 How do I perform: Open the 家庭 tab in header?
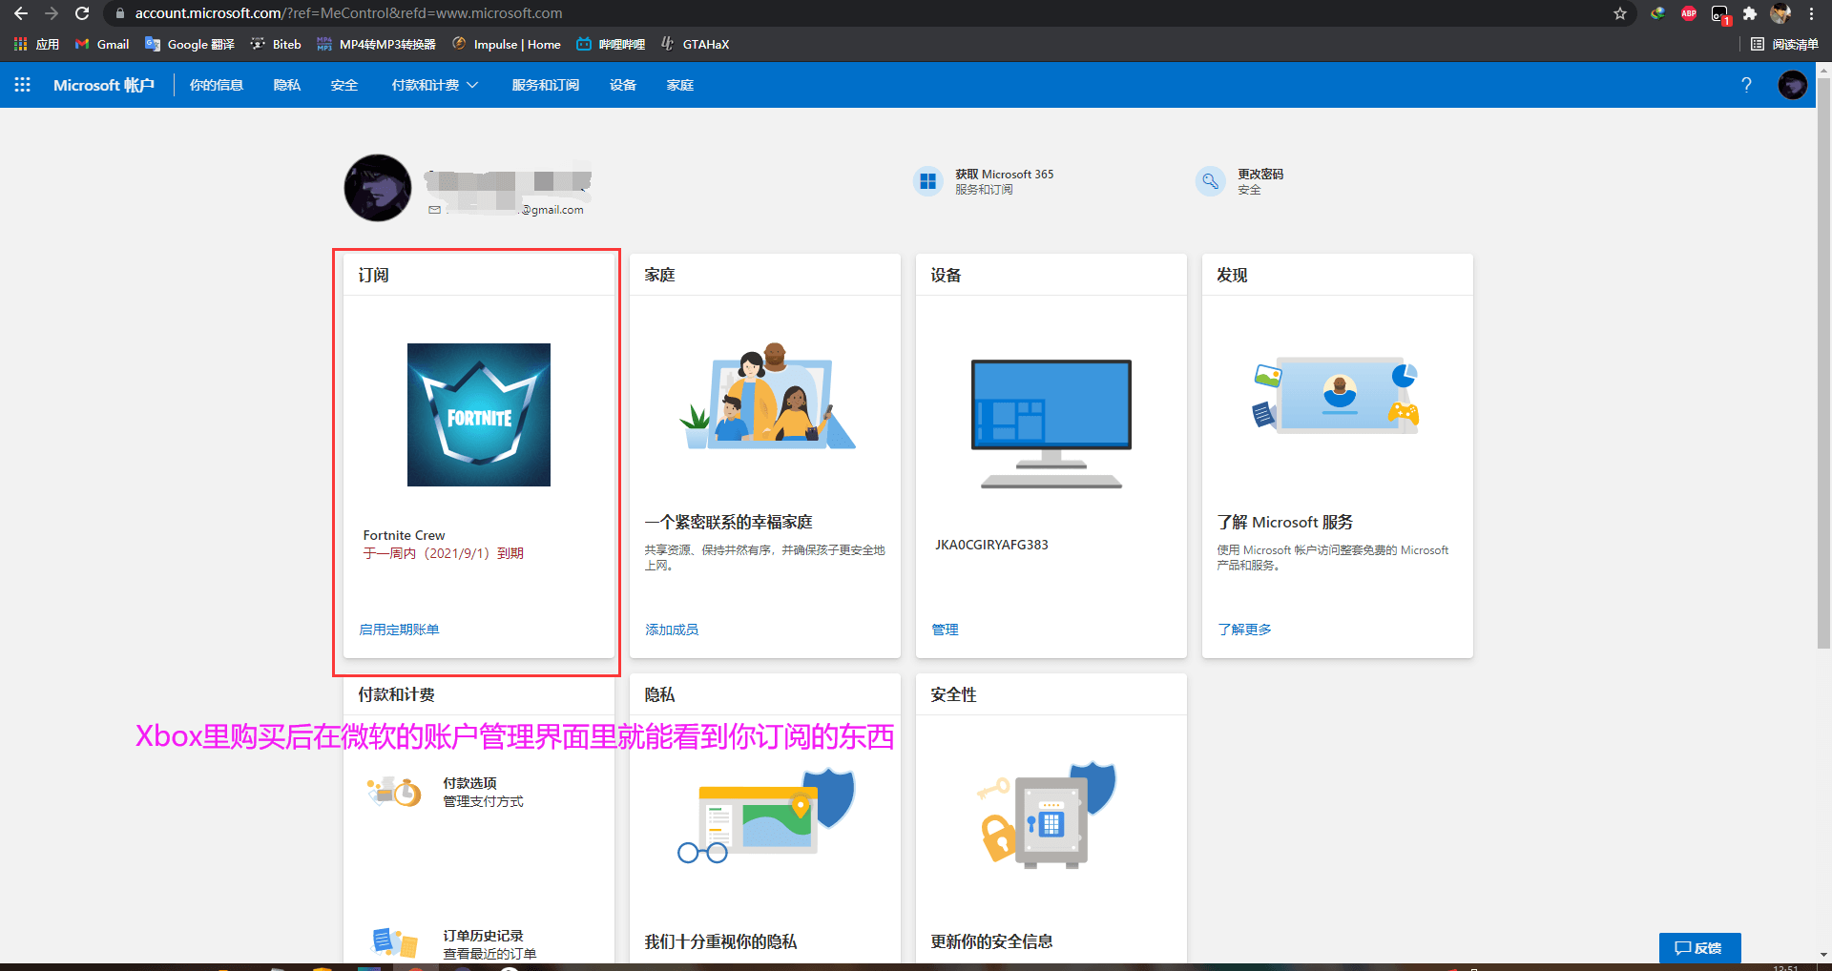point(680,85)
